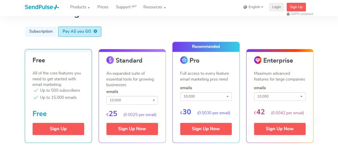Open the Resources menu
This screenshot has height=148, width=338.
(154, 7)
